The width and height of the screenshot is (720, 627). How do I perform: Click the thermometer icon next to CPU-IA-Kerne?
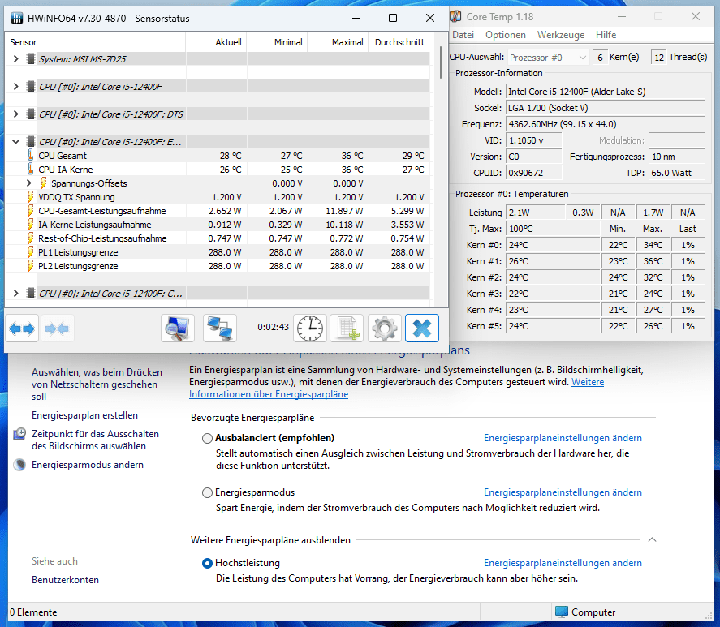[30, 170]
